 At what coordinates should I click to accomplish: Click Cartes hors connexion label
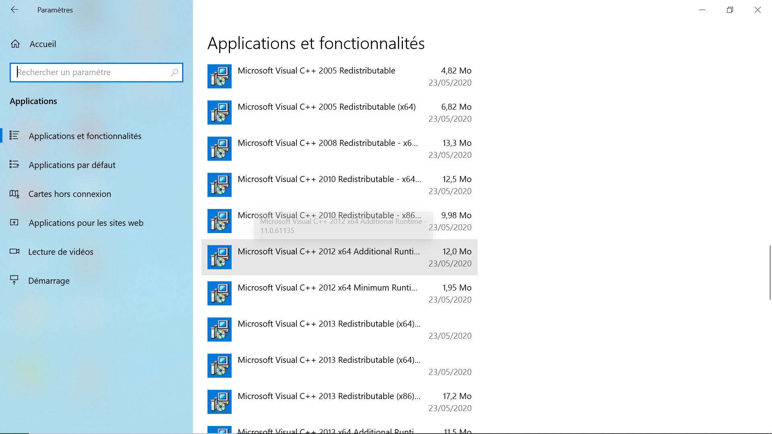70,194
